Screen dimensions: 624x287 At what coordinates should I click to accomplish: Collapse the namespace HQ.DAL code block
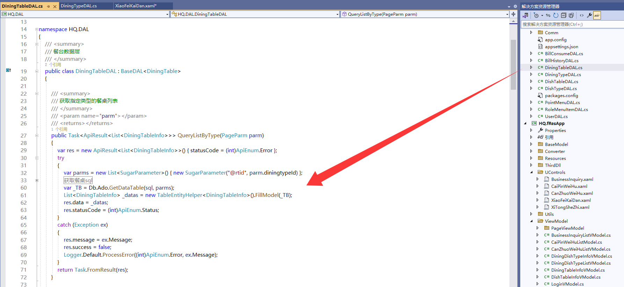37,29
